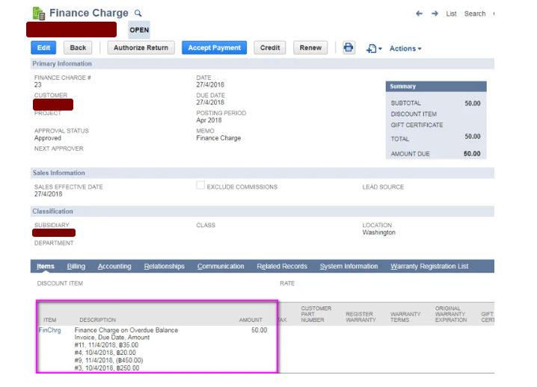Open the List link
The image size is (537, 387).
click(x=451, y=13)
